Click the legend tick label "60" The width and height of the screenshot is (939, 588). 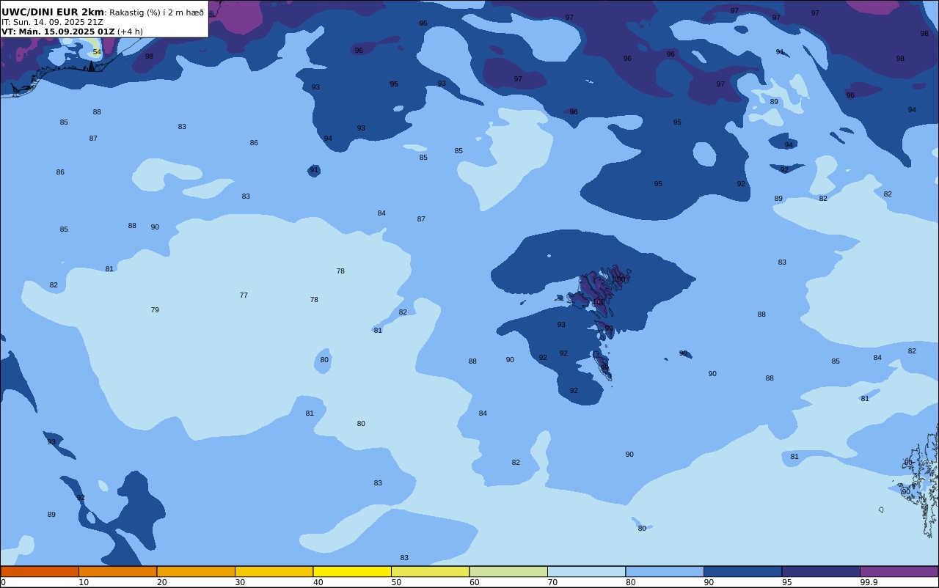[x=474, y=582]
